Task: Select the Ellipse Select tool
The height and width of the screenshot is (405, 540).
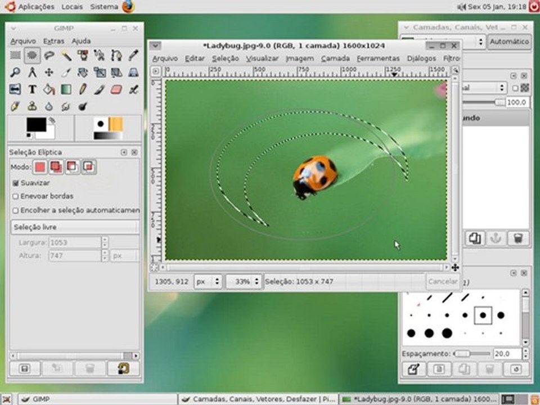Action: click(32, 56)
